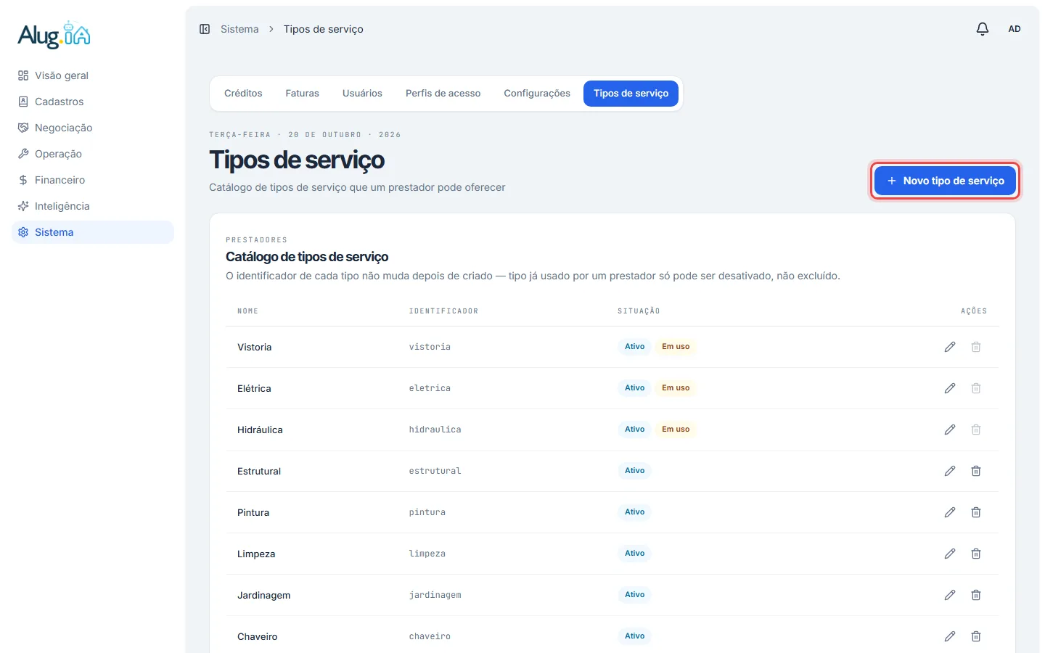This screenshot has height=653, width=1045.
Task: Delete the Limpeza service type
Action: (x=976, y=554)
